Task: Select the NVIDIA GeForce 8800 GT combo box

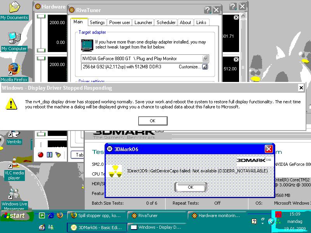Action: pyautogui.click(x=145, y=59)
